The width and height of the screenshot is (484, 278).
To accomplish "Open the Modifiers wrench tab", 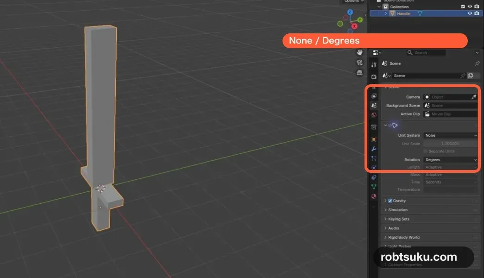I will point(374,149).
